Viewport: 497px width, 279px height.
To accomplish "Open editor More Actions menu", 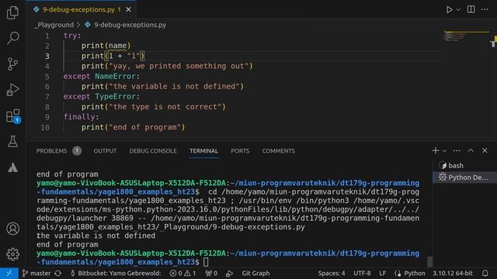I will 485,9.
